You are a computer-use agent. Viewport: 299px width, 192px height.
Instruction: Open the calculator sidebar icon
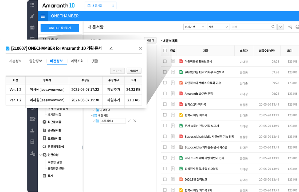click(x=32, y=142)
